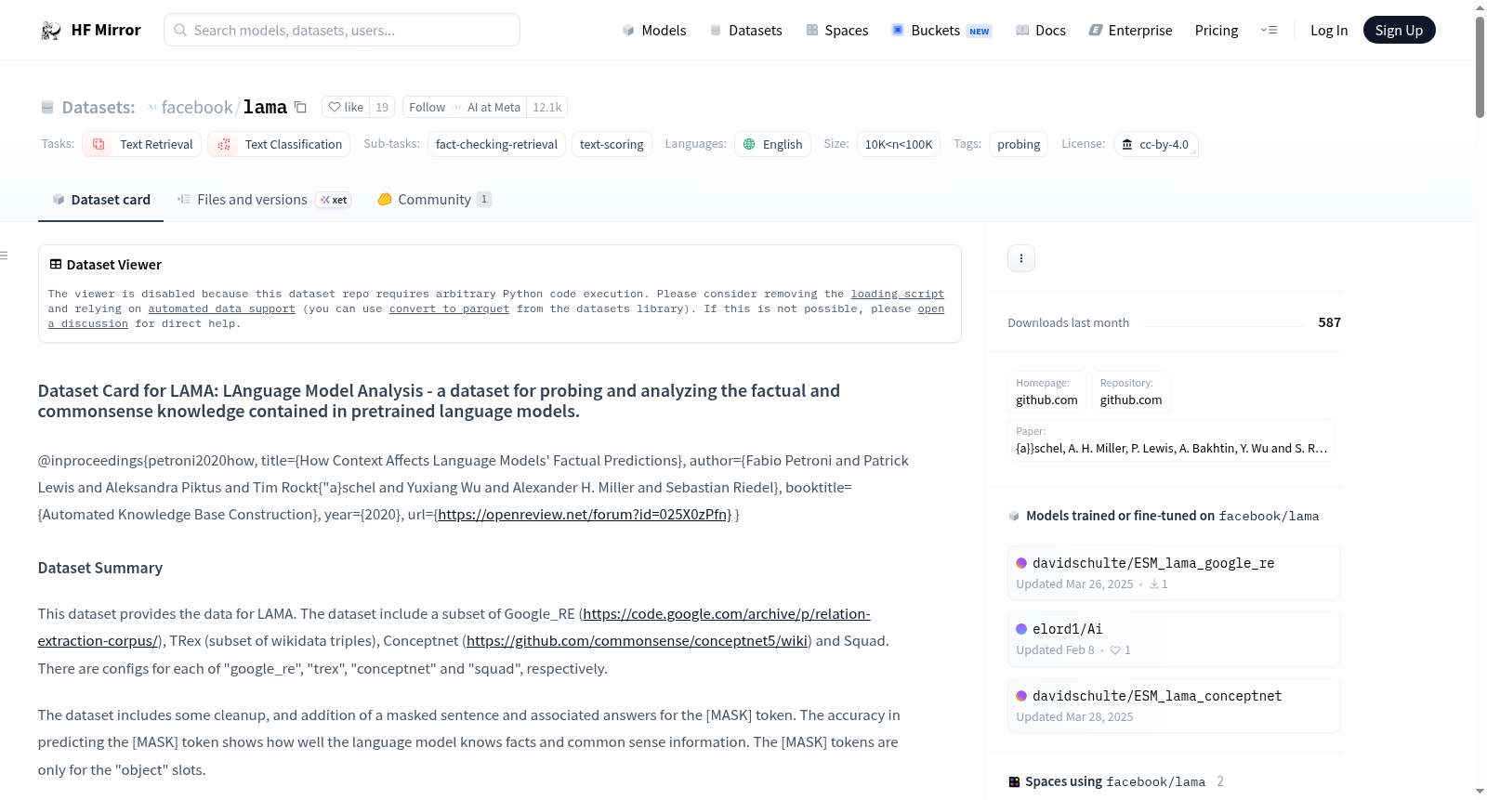
Task: Open the facebook organization link
Action: pyautogui.click(x=197, y=107)
